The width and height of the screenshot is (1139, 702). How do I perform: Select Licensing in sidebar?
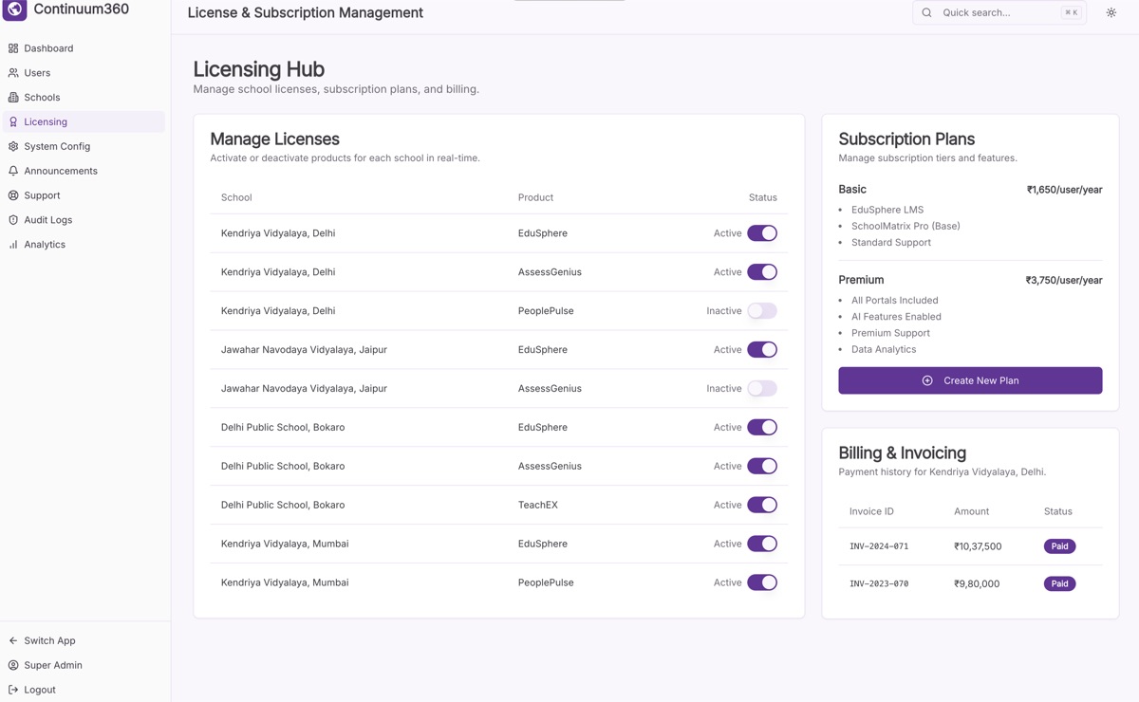click(x=84, y=122)
